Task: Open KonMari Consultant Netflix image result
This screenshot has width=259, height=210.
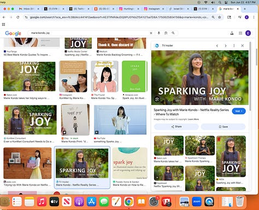Action: click(x=30, y=120)
